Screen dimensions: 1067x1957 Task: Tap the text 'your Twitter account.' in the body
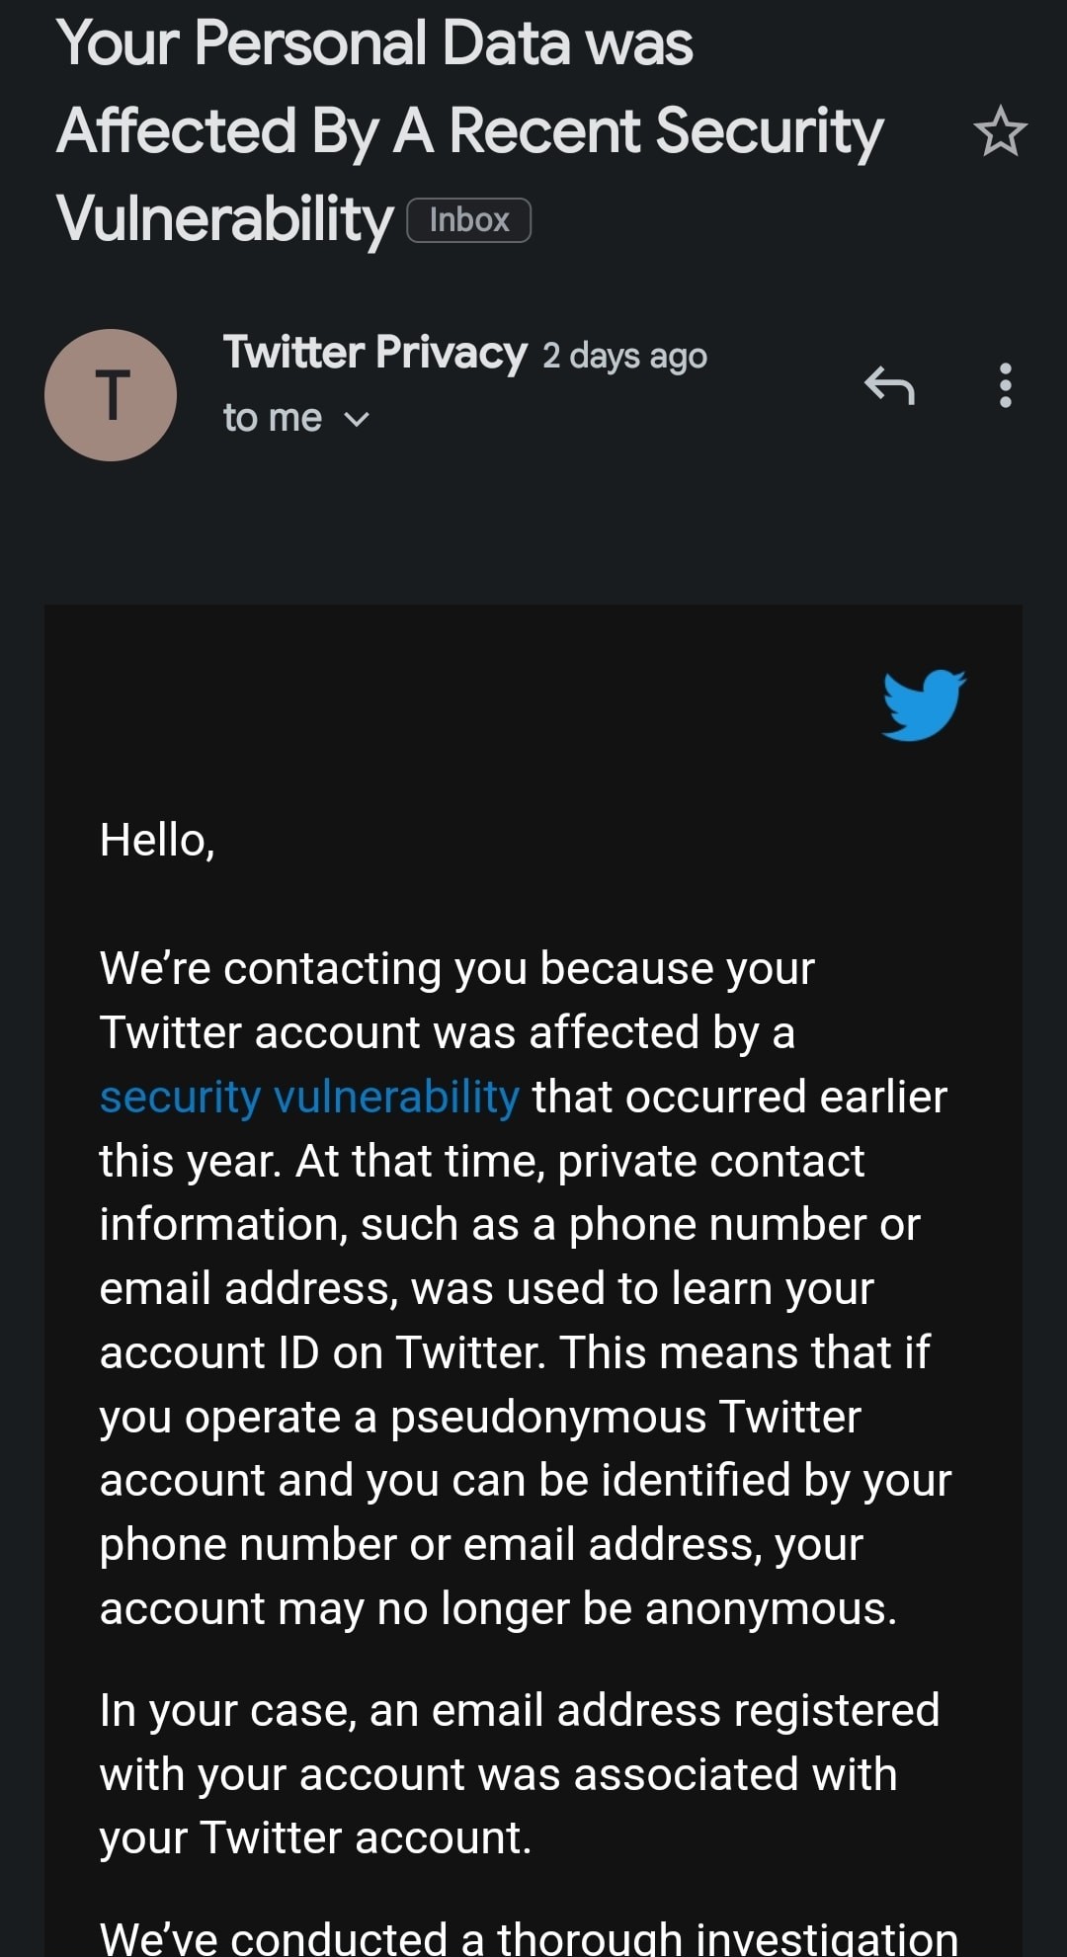[315, 1838]
